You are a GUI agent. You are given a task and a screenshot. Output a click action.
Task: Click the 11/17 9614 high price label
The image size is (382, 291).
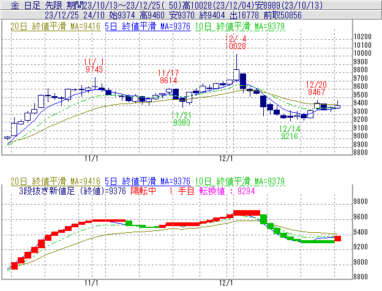(x=168, y=77)
